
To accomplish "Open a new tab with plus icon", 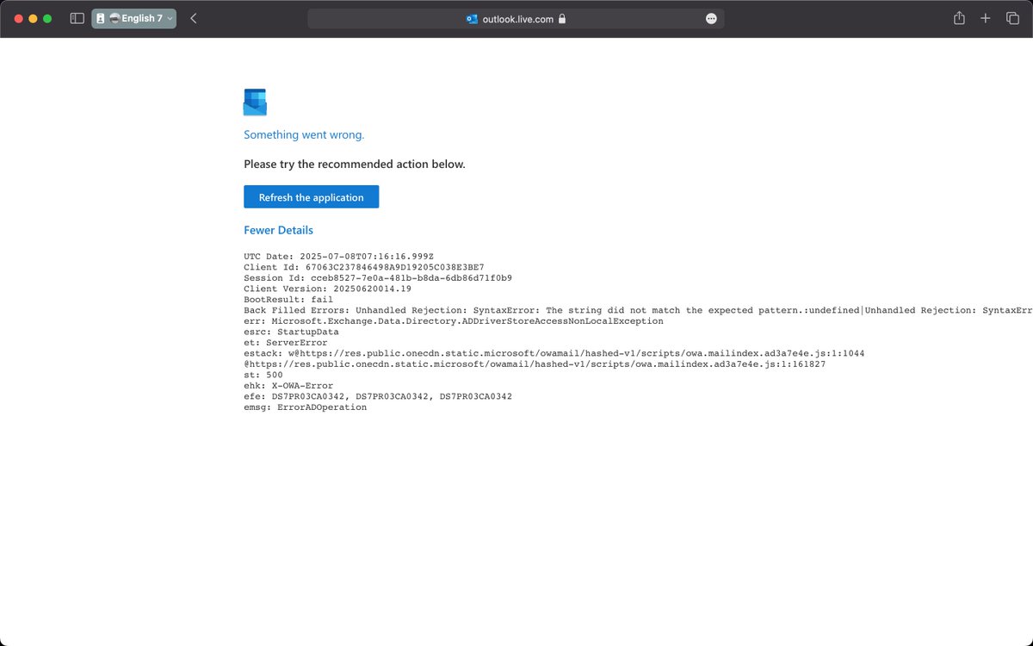I will tap(986, 18).
